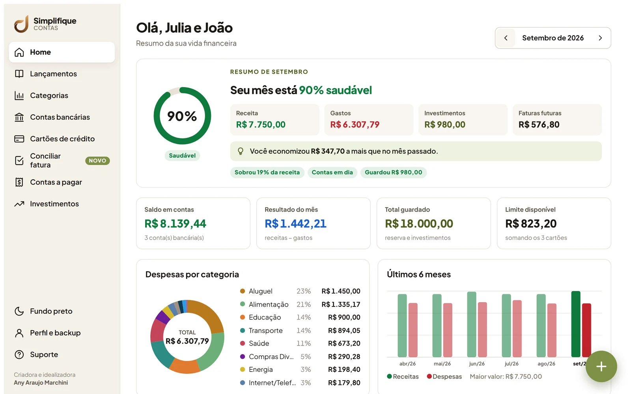This screenshot has width=631, height=394.
Task: Click the Perfil e backup person icon
Action: [19, 333]
